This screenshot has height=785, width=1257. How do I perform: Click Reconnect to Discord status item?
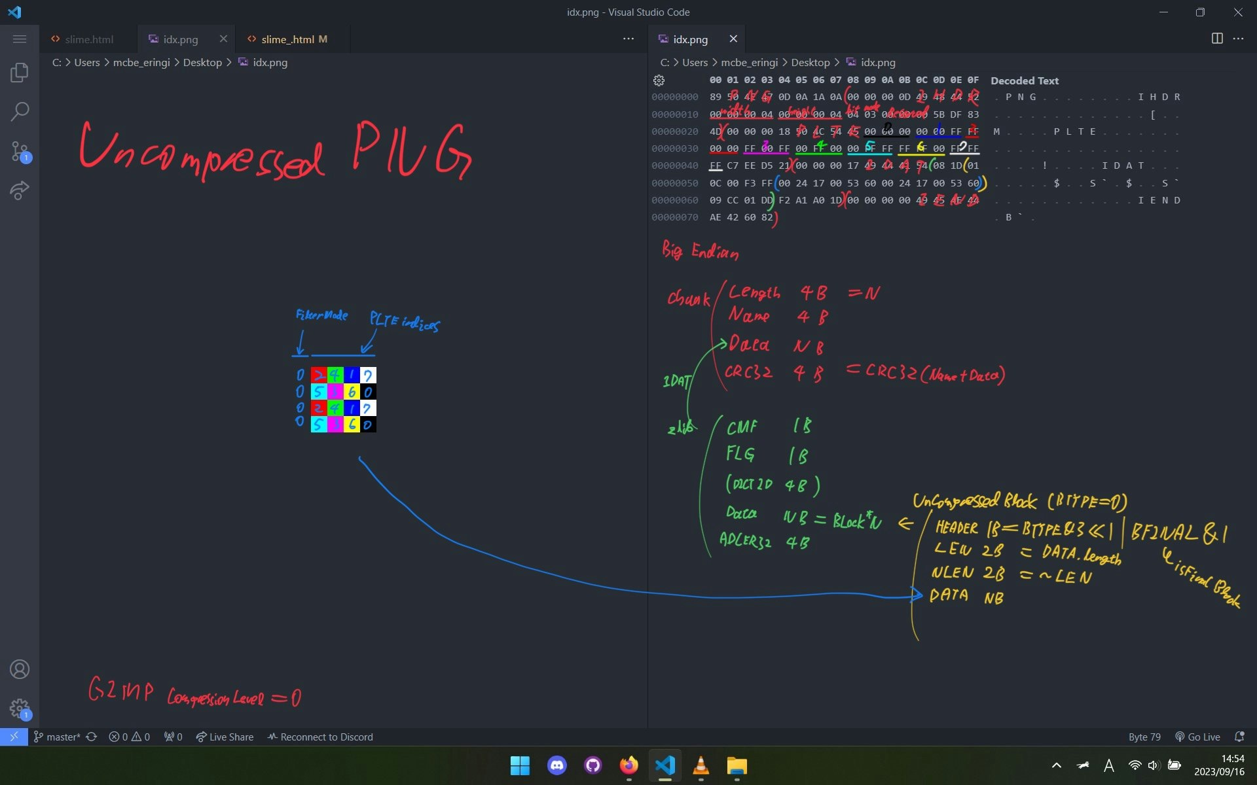[x=320, y=737]
